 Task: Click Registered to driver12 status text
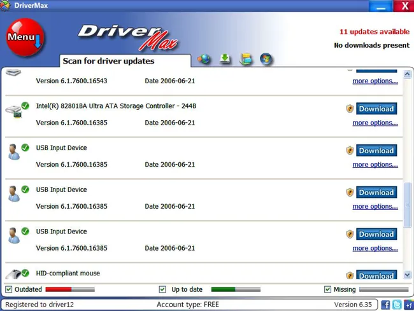[39, 305]
